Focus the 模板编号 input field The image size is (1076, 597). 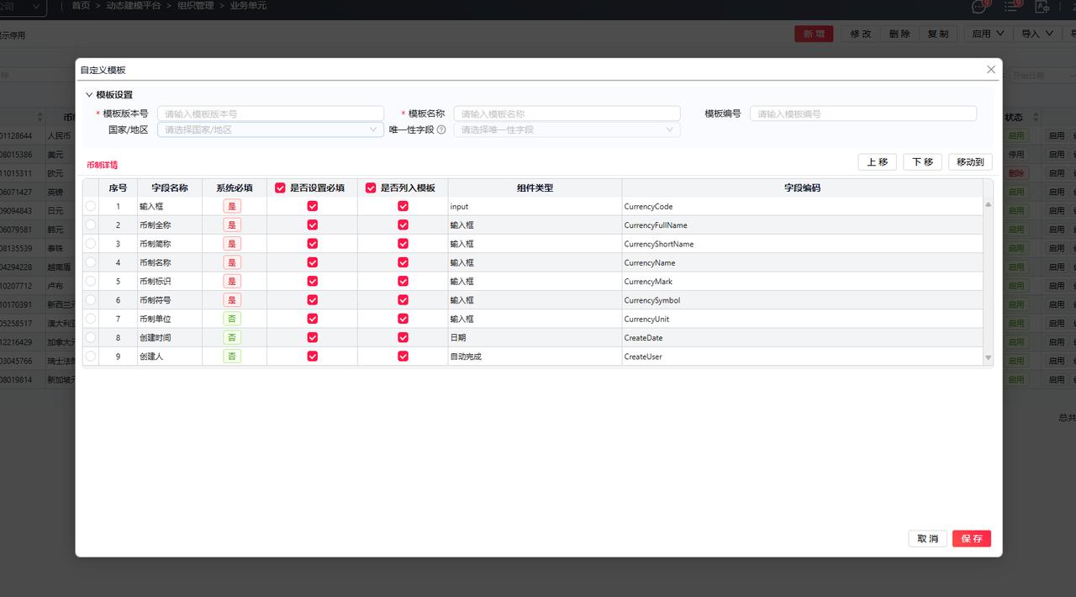click(863, 114)
